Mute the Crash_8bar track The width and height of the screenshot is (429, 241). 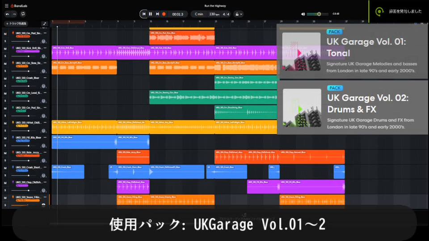pos(5,79)
